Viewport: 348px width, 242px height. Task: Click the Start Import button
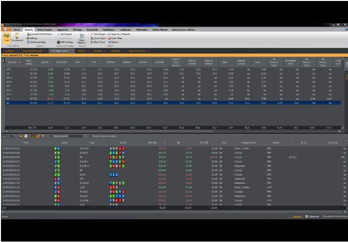pyautogui.click(x=64, y=34)
